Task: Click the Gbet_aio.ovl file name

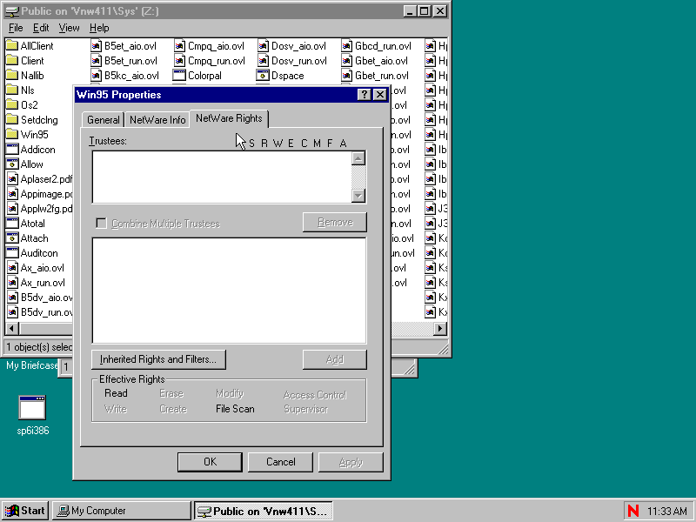Action: [381, 61]
